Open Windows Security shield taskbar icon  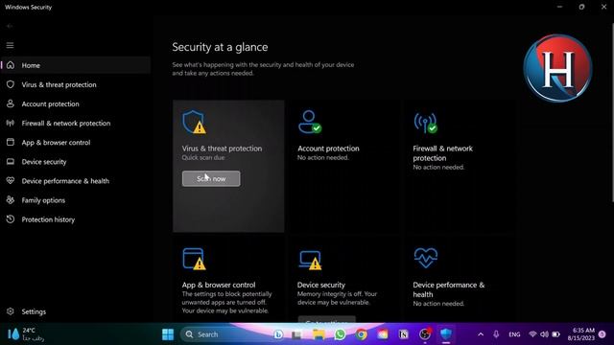(446, 334)
